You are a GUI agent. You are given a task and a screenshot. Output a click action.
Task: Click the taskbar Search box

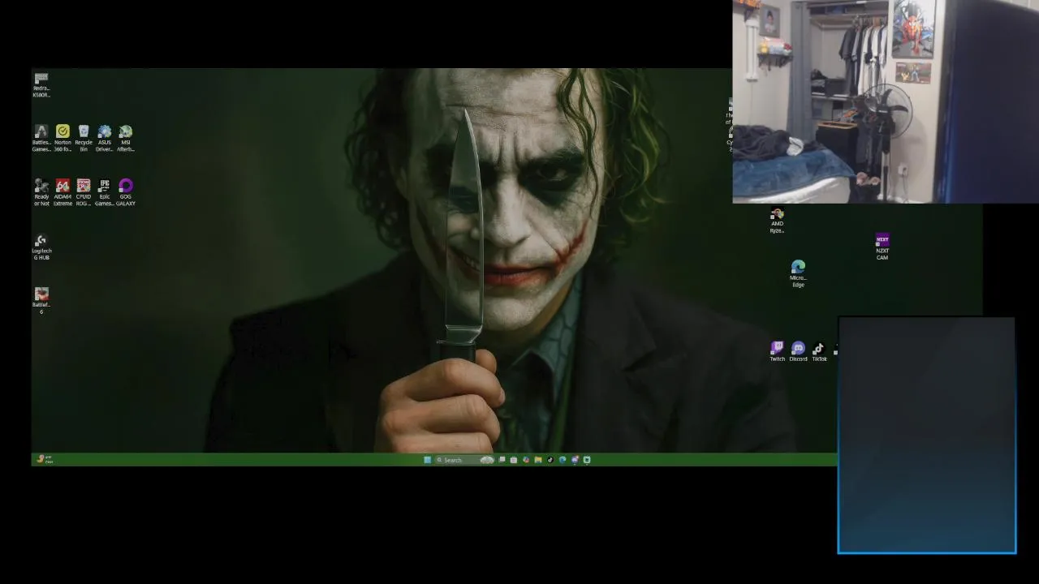pyautogui.click(x=465, y=460)
